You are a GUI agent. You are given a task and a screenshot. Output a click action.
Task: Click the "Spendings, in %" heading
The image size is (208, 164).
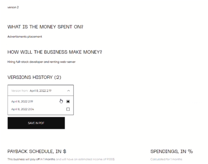pyautogui.click(x=171, y=151)
